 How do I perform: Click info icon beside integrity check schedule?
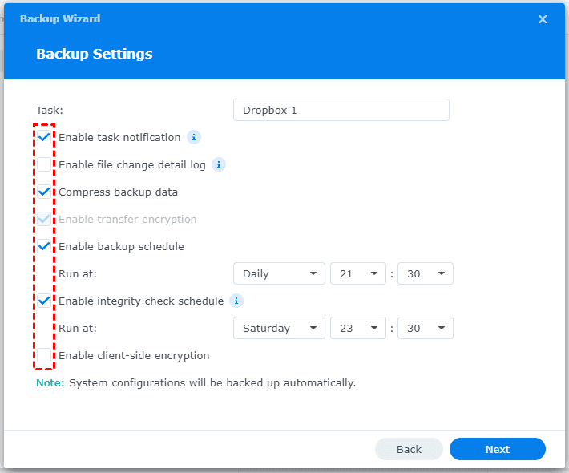236,301
